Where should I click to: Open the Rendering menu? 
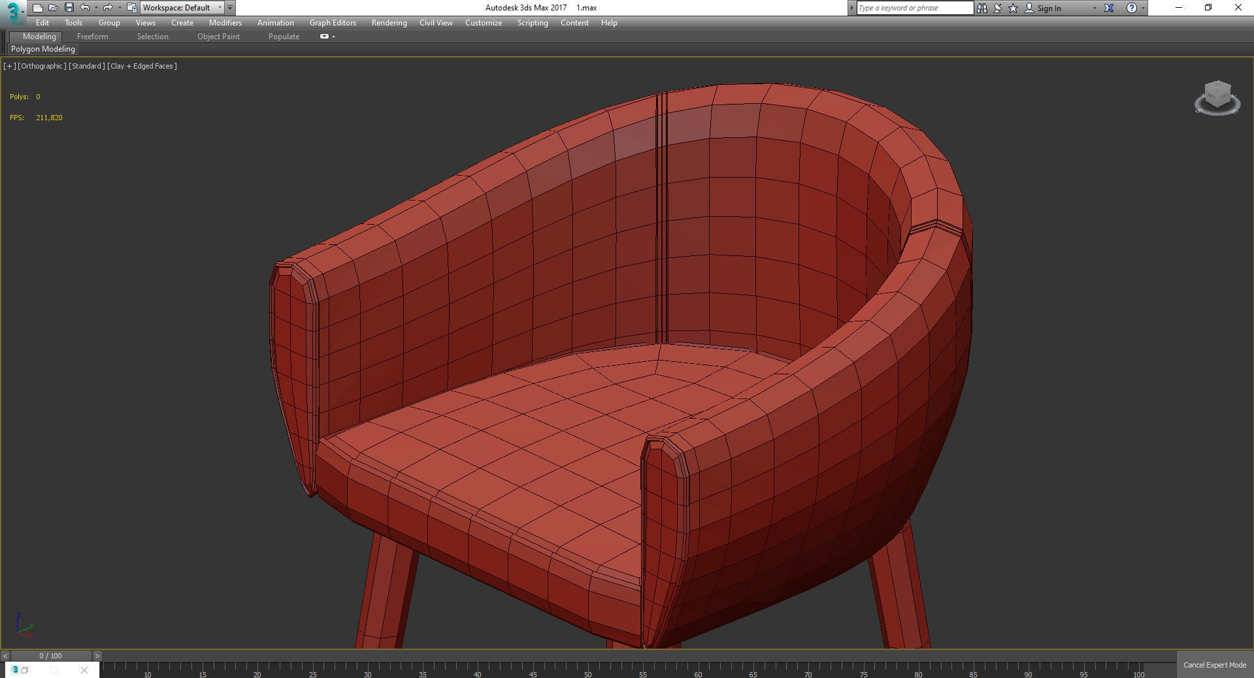pos(389,23)
